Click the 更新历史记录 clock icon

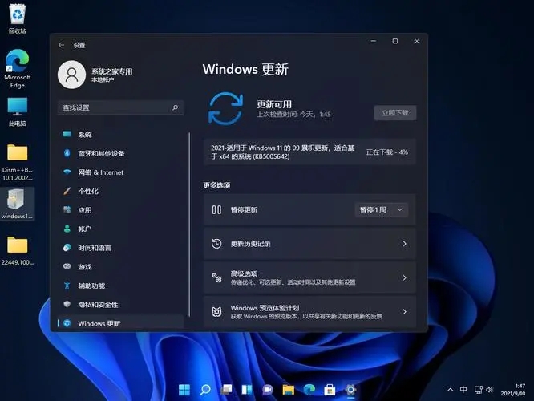pos(216,244)
